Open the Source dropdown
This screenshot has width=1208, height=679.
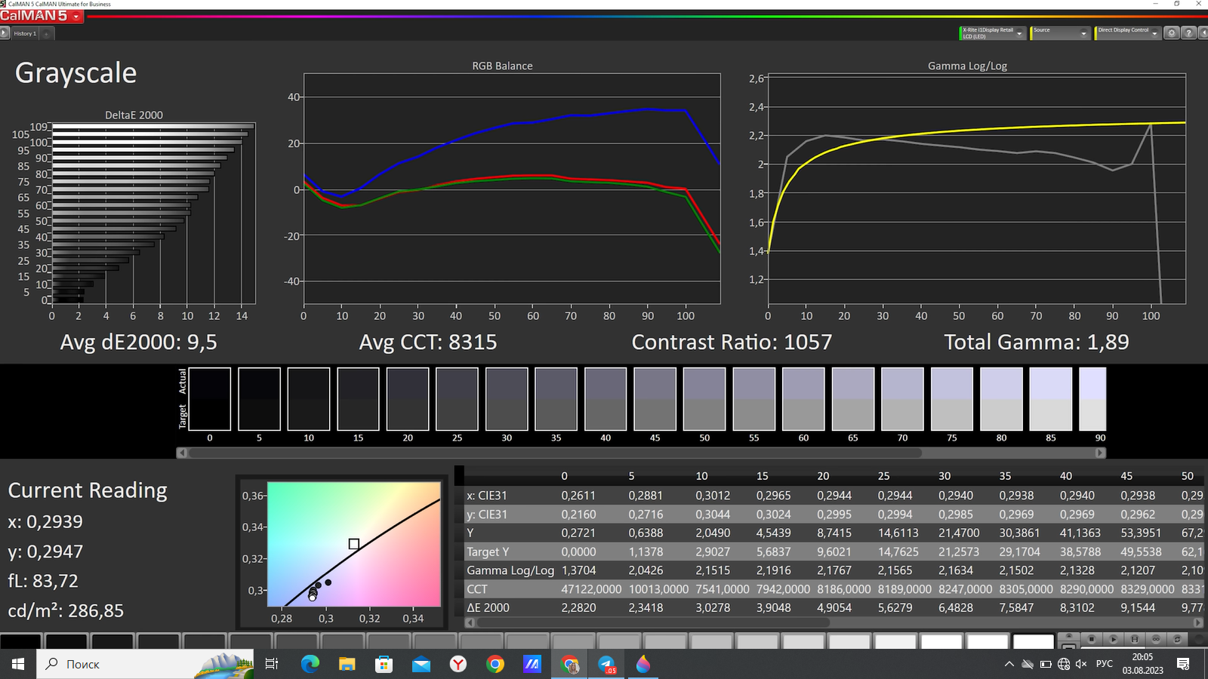click(1083, 33)
